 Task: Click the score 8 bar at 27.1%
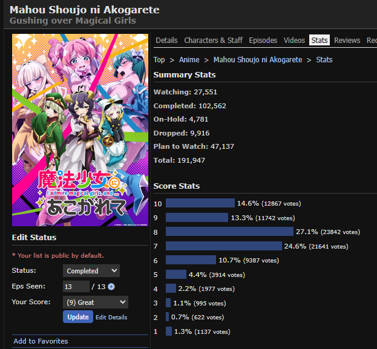tap(229, 231)
